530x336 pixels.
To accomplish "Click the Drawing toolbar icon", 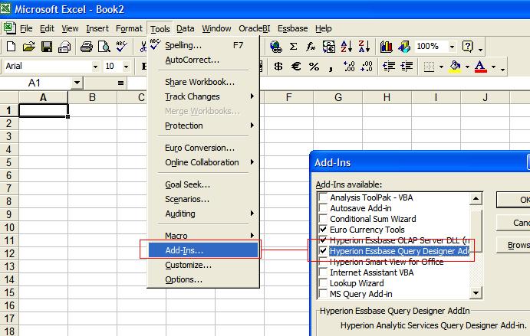I will pos(404,46).
